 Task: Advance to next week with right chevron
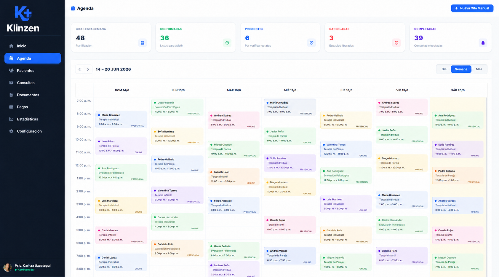pos(88,69)
